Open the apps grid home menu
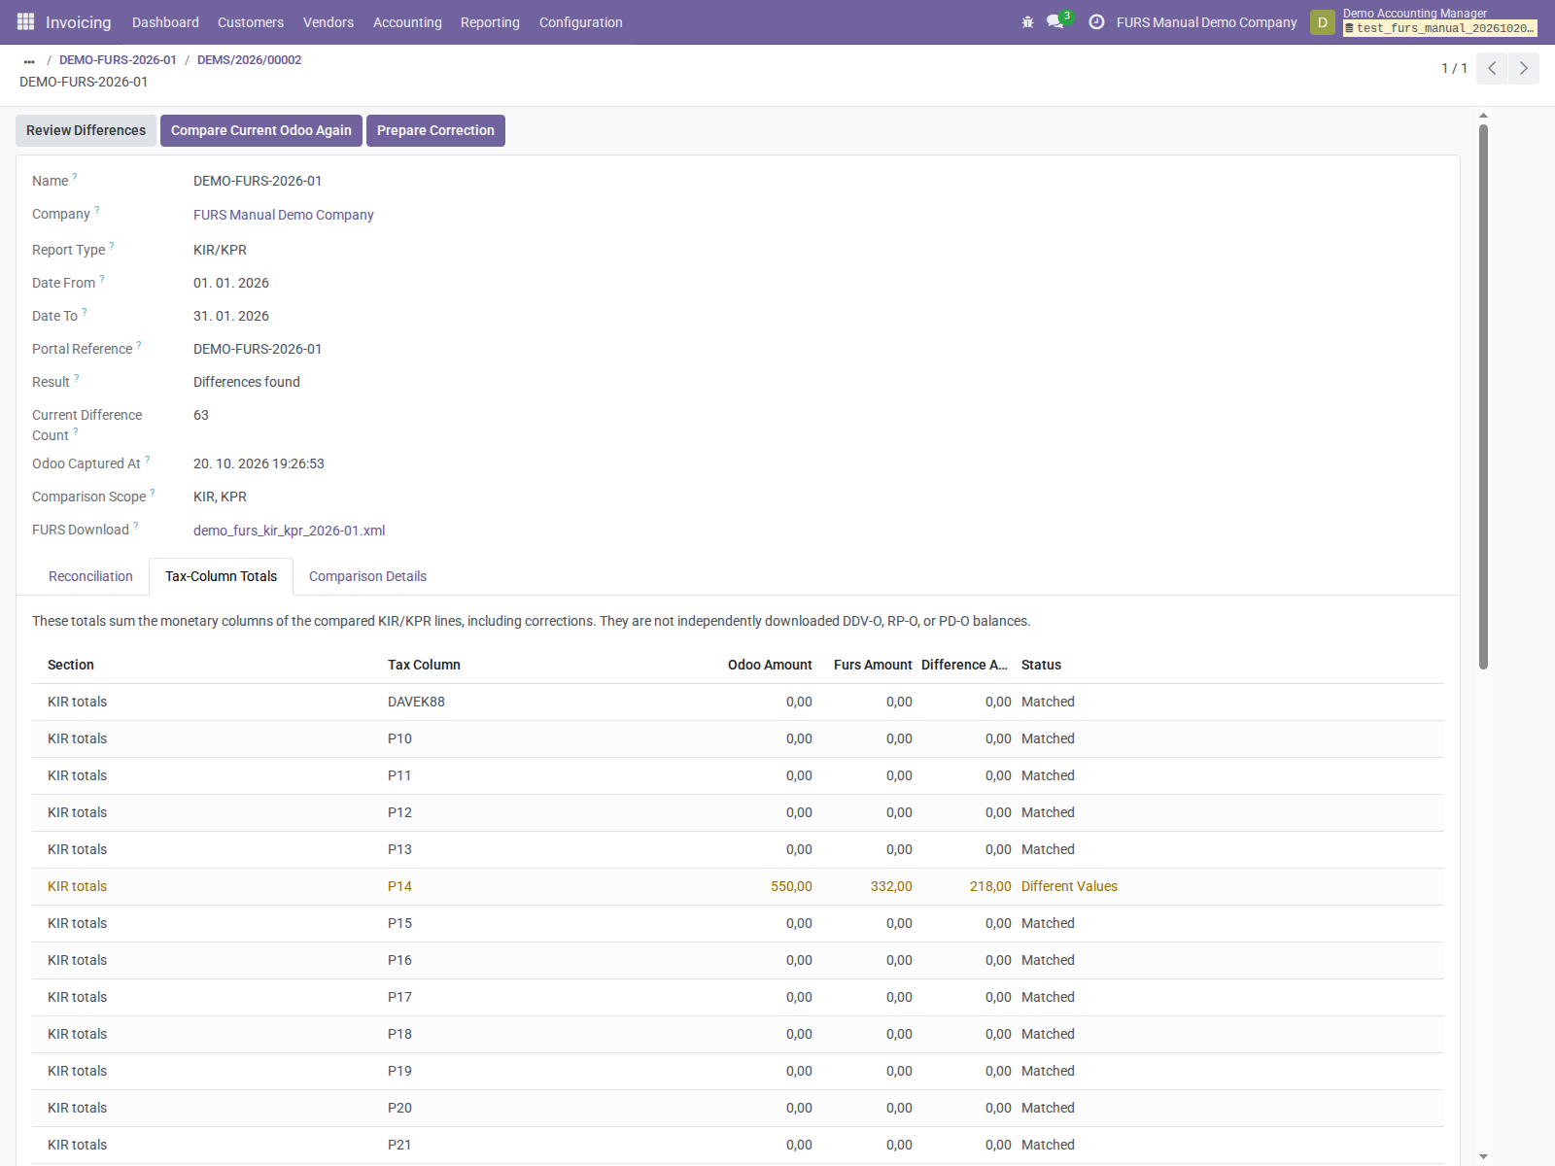Viewport: 1555px width, 1166px height. click(x=25, y=21)
